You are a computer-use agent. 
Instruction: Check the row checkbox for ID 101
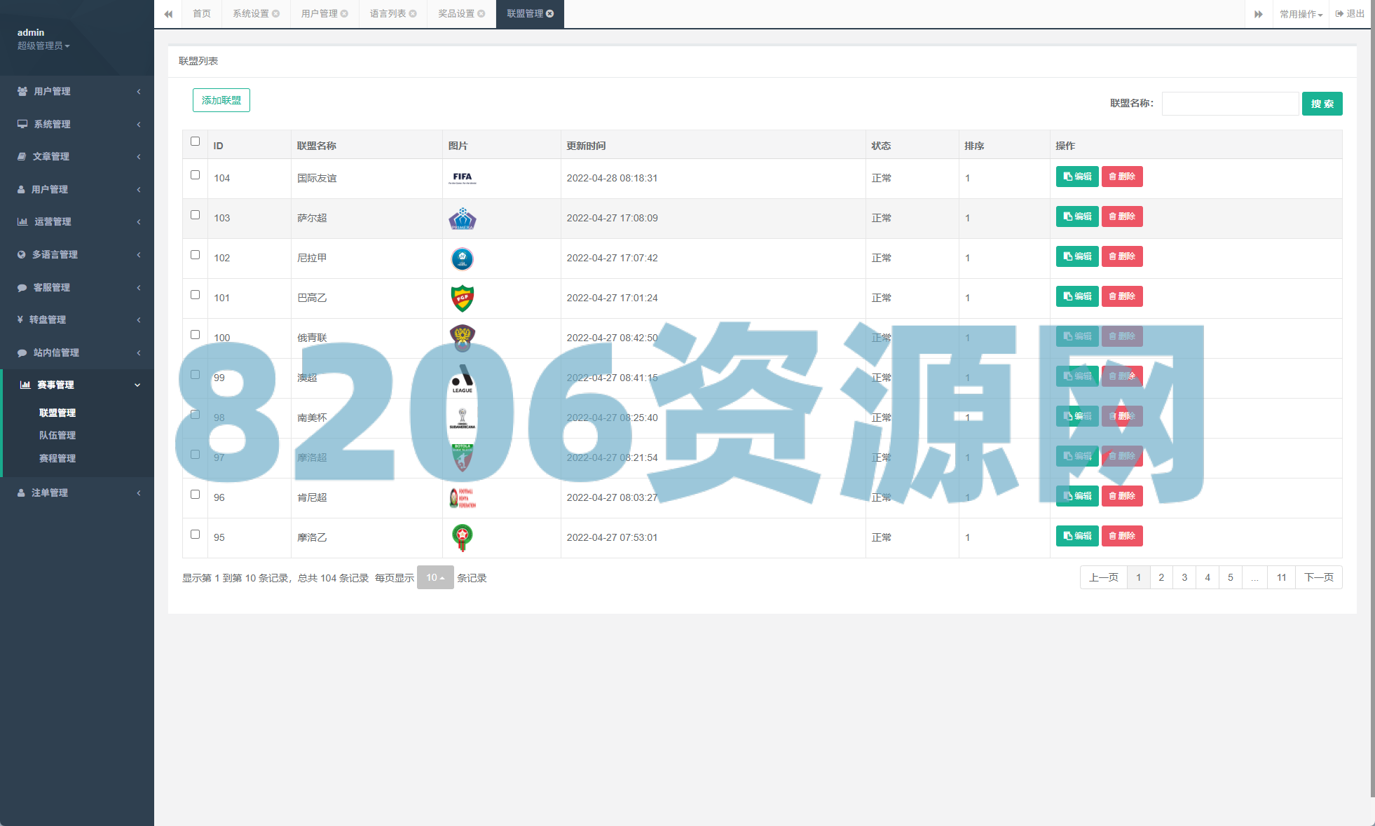click(x=196, y=295)
